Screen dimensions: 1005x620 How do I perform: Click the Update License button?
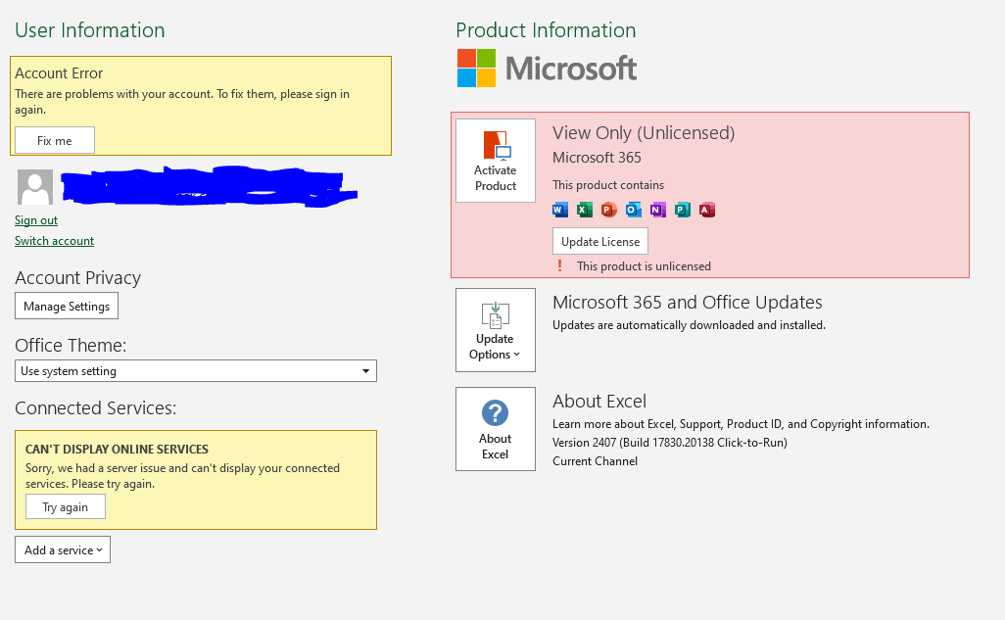(x=600, y=241)
